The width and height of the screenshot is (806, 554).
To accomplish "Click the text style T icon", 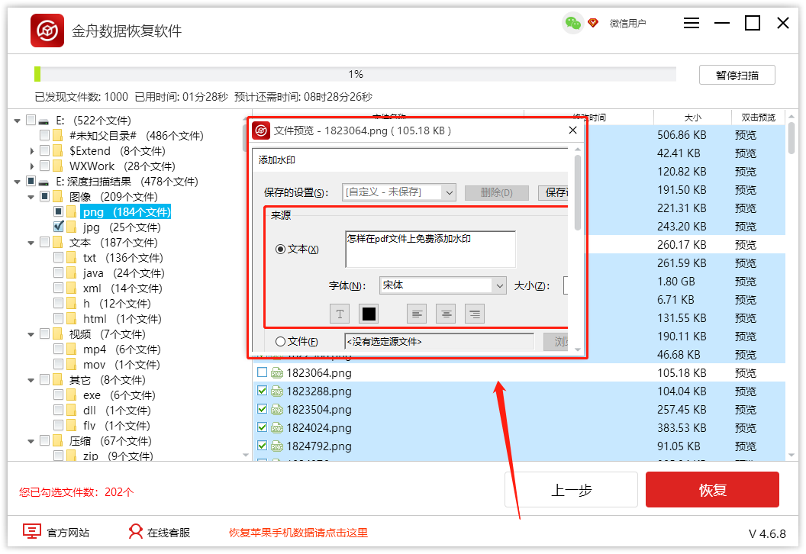I will (340, 314).
